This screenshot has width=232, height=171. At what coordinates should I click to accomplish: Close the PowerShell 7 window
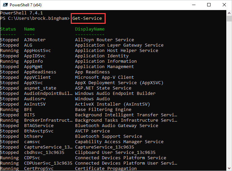[224, 5]
